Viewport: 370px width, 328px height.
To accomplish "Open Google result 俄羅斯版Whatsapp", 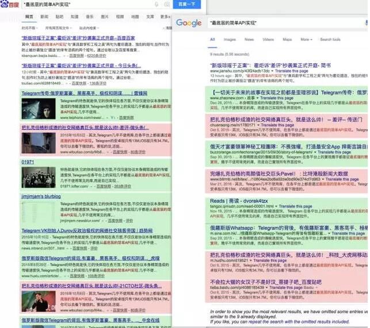I will pos(289,228).
